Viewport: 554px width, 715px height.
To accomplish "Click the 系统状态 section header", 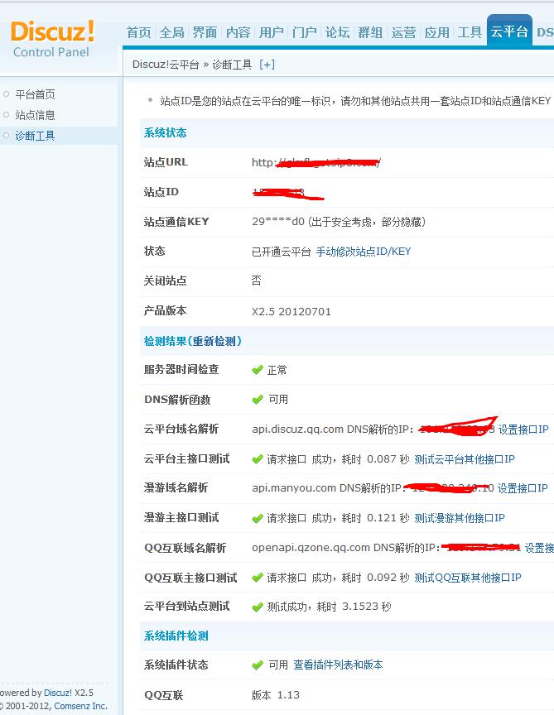I will click(x=165, y=132).
